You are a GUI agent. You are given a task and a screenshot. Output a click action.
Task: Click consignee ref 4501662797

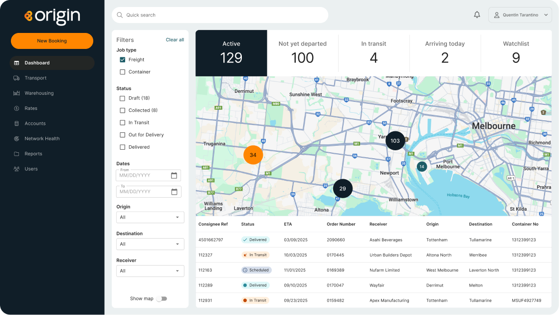click(x=211, y=240)
